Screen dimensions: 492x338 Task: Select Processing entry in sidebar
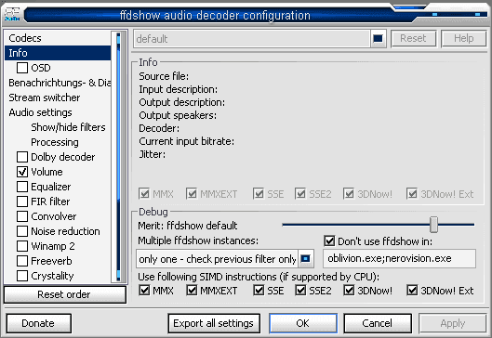[x=55, y=142]
